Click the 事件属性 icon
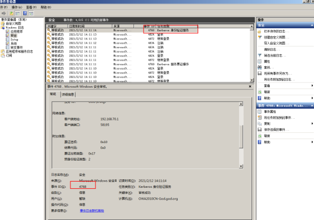The height and width of the screenshot is (220, 314). pos(259,111)
